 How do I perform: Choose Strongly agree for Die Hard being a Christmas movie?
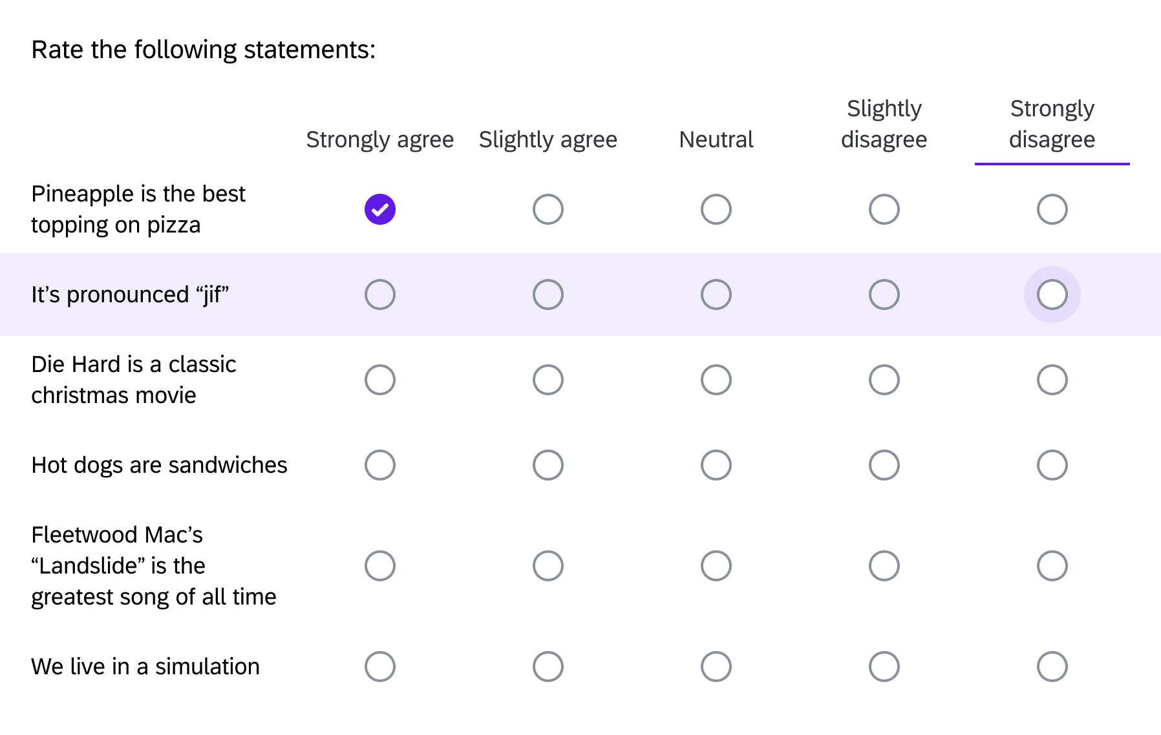(379, 380)
